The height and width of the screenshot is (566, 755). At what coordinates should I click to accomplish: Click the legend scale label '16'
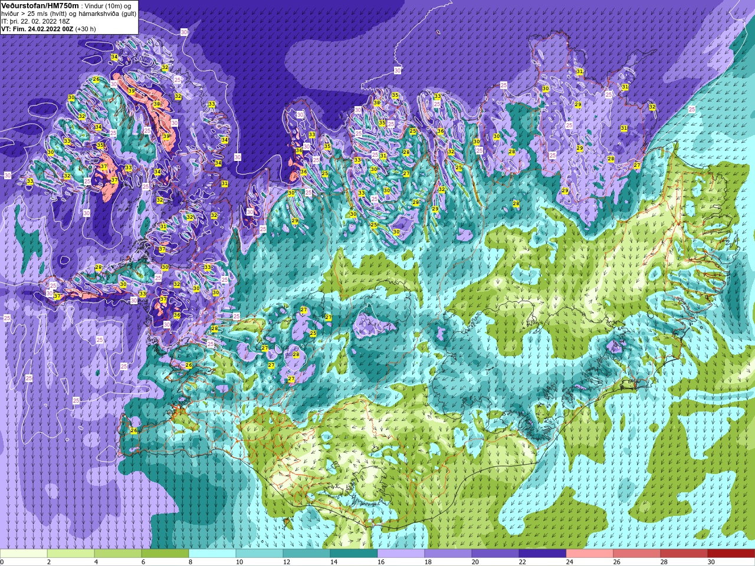tap(381, 562)
